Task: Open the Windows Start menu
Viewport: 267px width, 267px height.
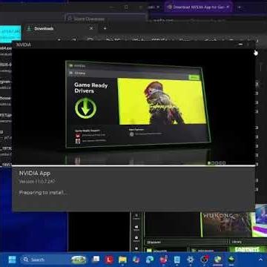Action: [x=12, y=260]
